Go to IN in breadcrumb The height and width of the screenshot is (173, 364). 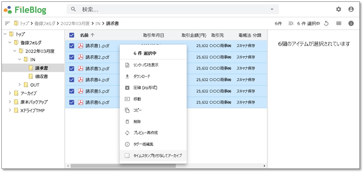[98, 23]
